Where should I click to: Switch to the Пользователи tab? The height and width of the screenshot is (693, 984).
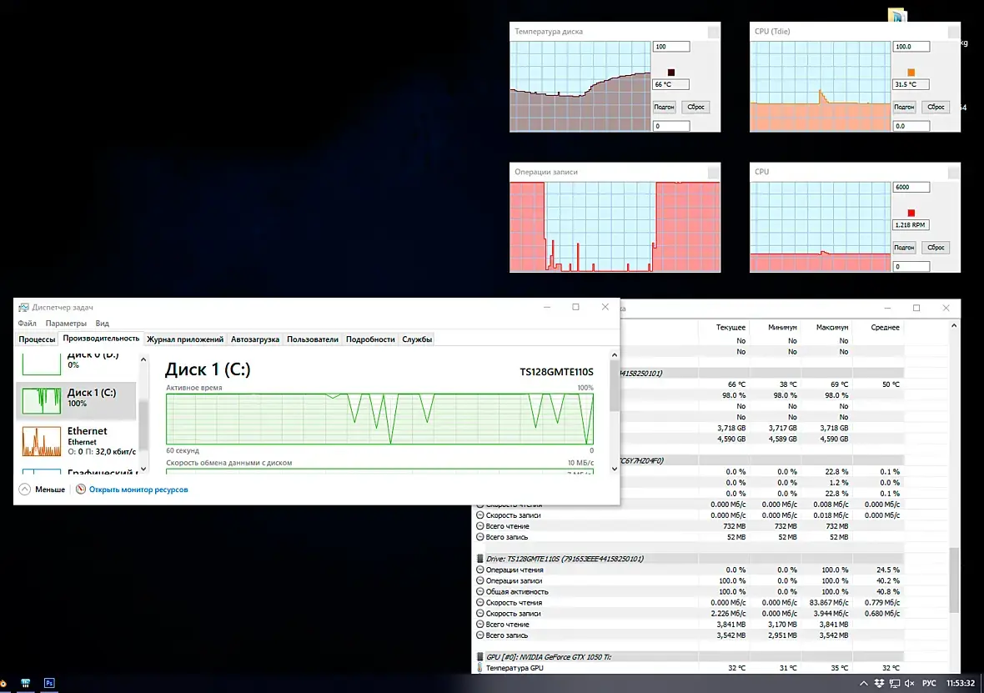point(313,339)
